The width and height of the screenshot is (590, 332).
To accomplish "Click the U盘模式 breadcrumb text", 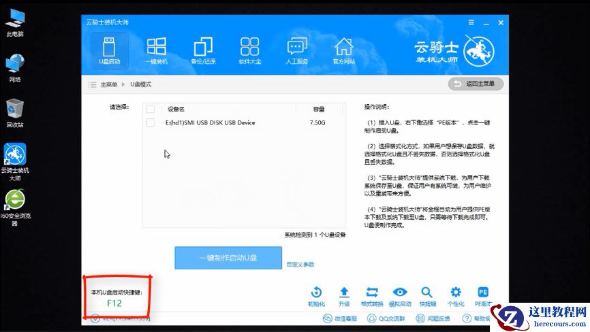I will pos(141,84).
